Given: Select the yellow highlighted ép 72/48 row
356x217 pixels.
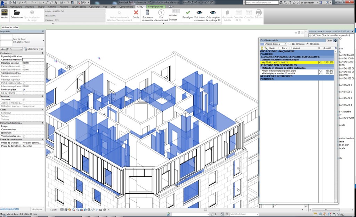Looking at the screenshot, I should coord(289,62).
